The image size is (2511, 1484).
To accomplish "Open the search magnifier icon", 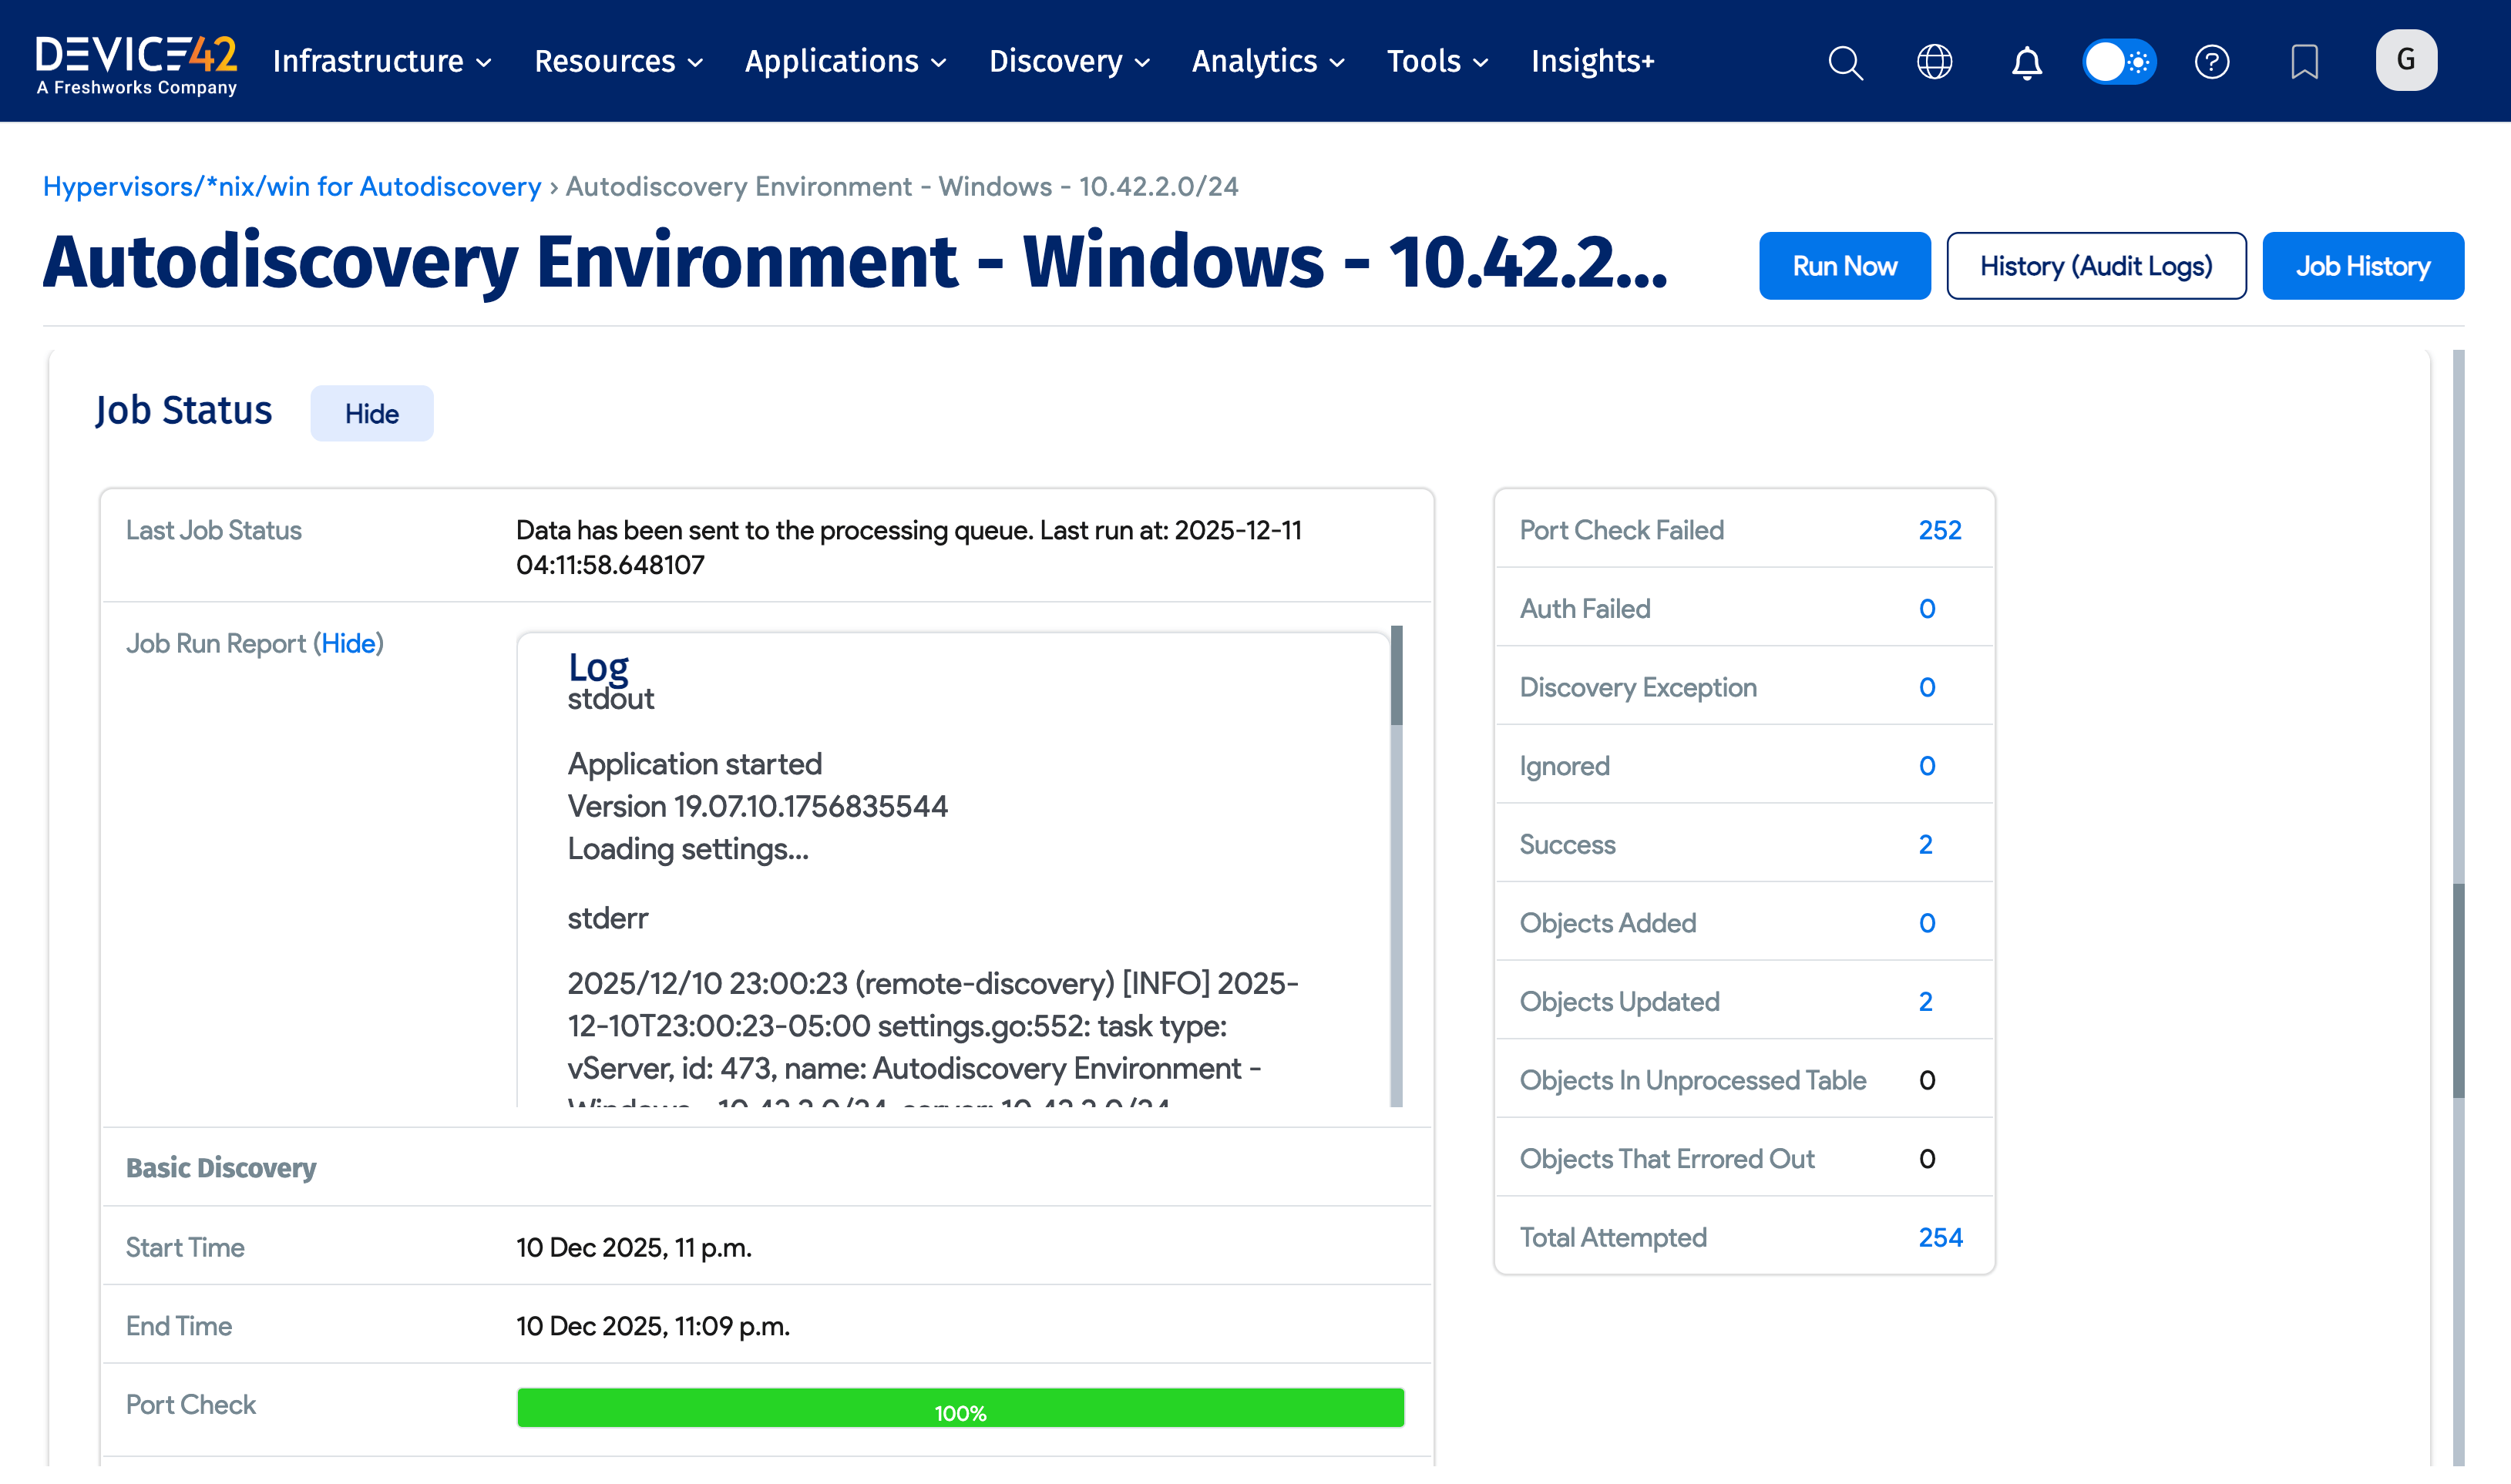I will pos(1845,62).
